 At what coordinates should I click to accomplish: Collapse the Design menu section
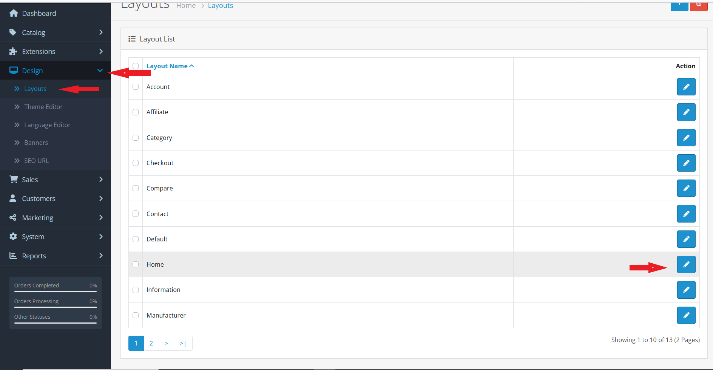click(x=100, y=71)
